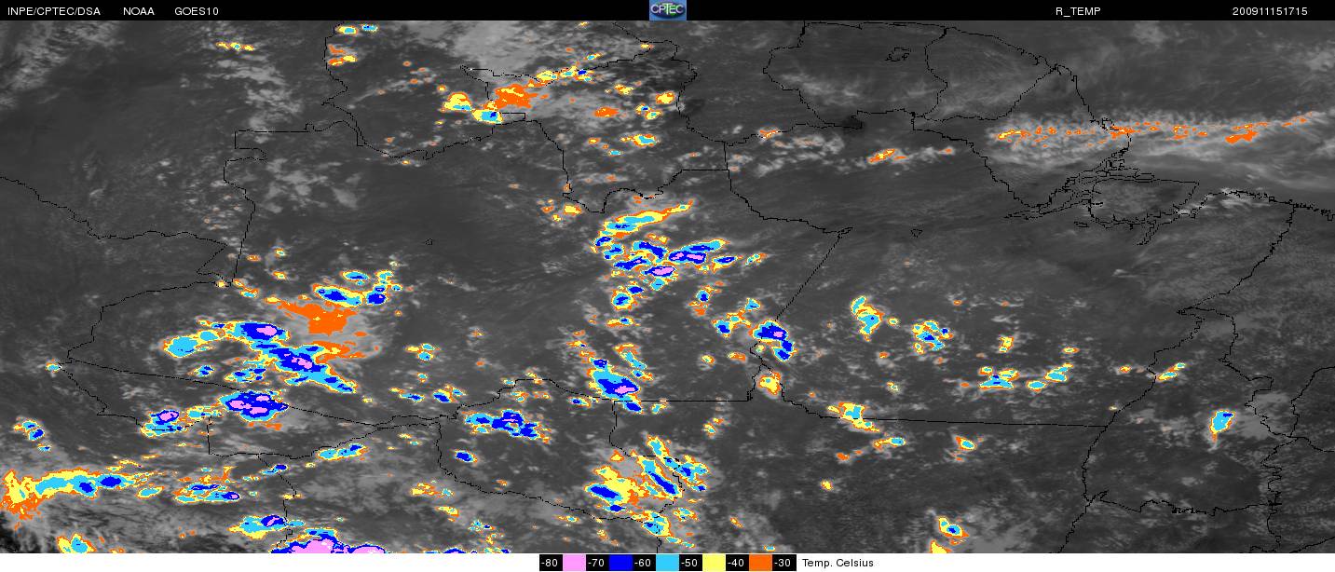Click the Temp. Celsius legend caption
1335x572 pixels.
click(838, 563)
